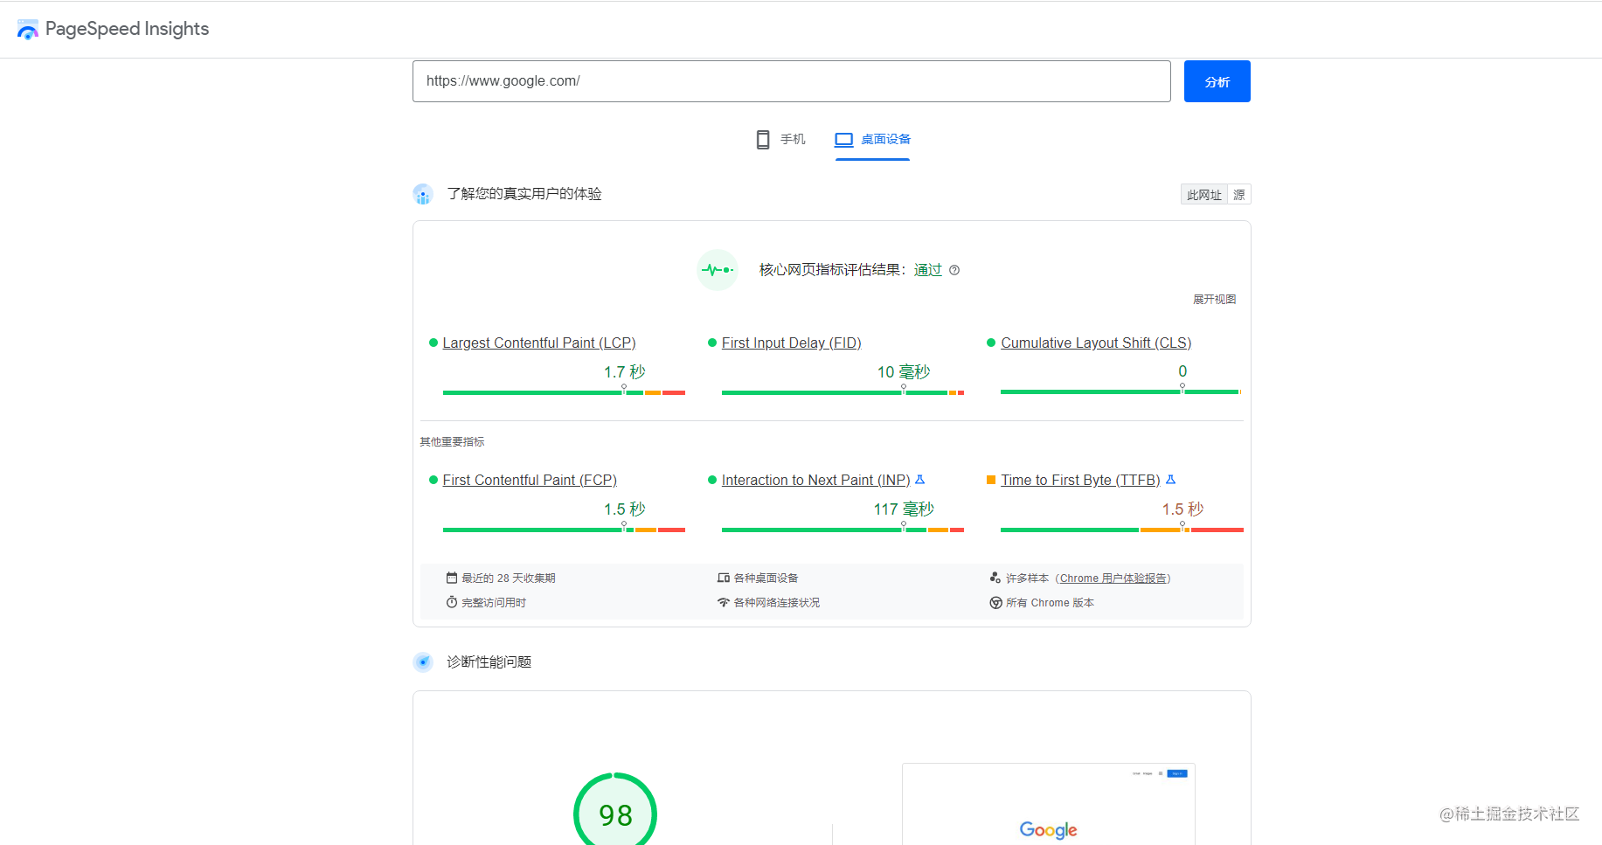The width and height of the screenshot is (1602, 845).
Task: Click the PageSpeed Insights title text
Action: coord(127,29)
